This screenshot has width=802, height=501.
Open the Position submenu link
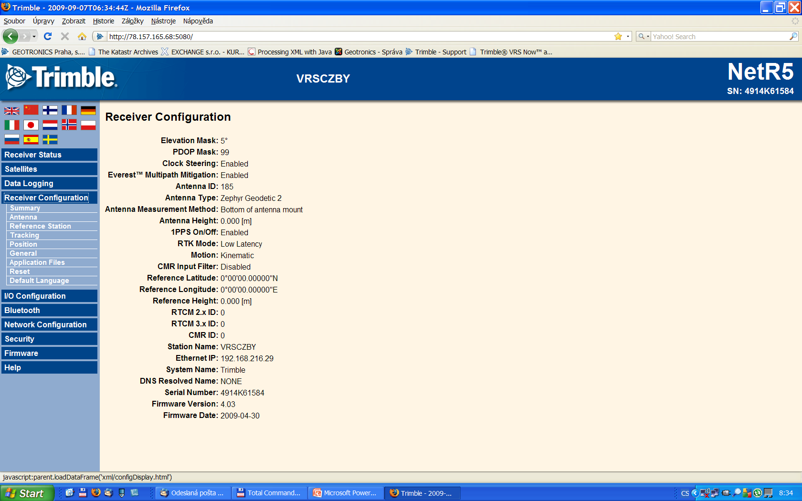(x=23, y=244)
